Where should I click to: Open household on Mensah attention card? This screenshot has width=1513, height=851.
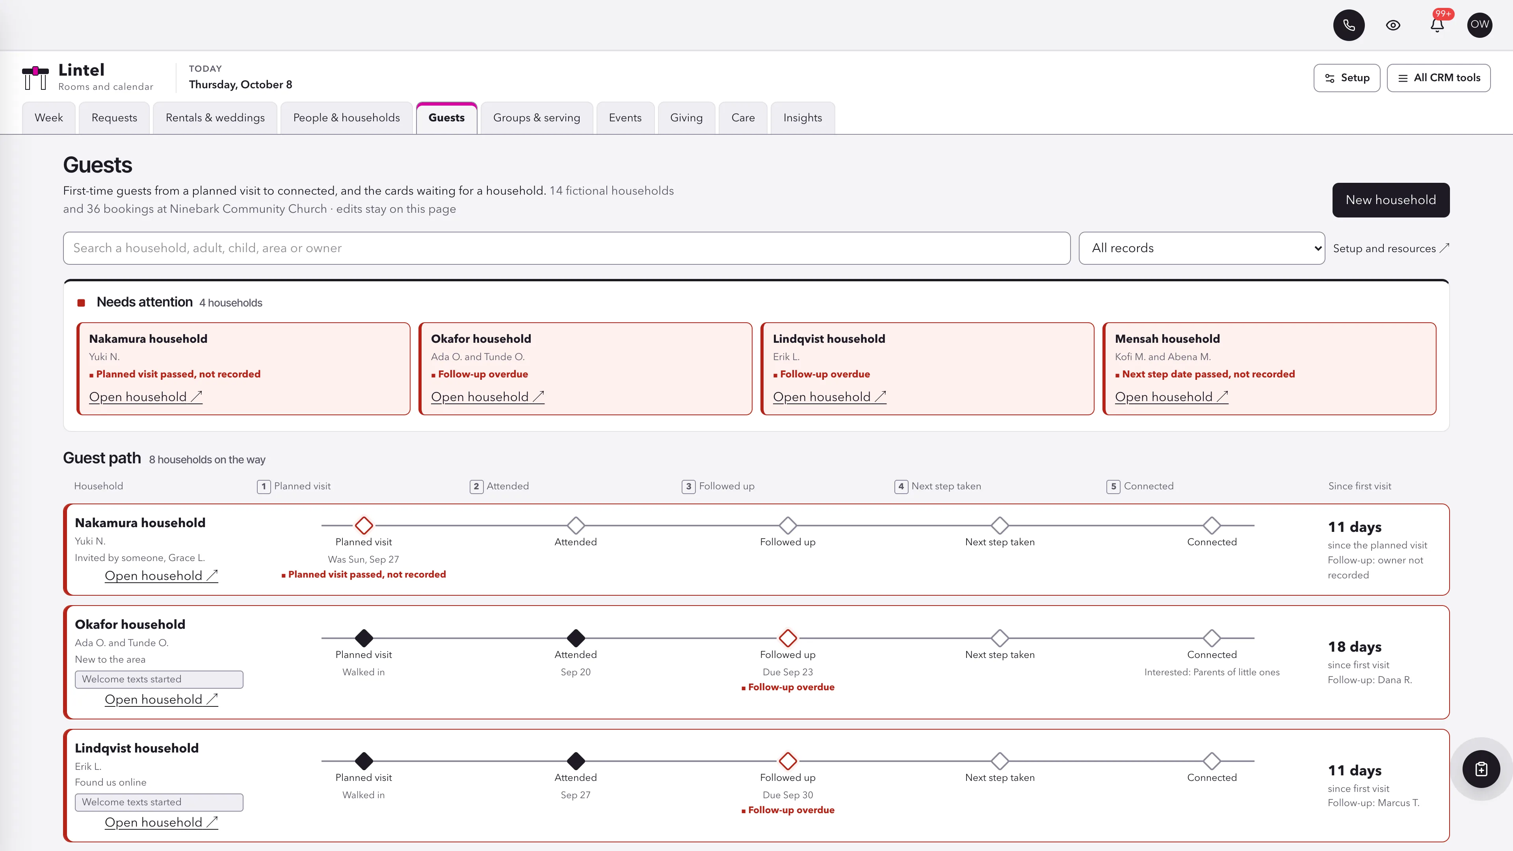coord(1171,396)
